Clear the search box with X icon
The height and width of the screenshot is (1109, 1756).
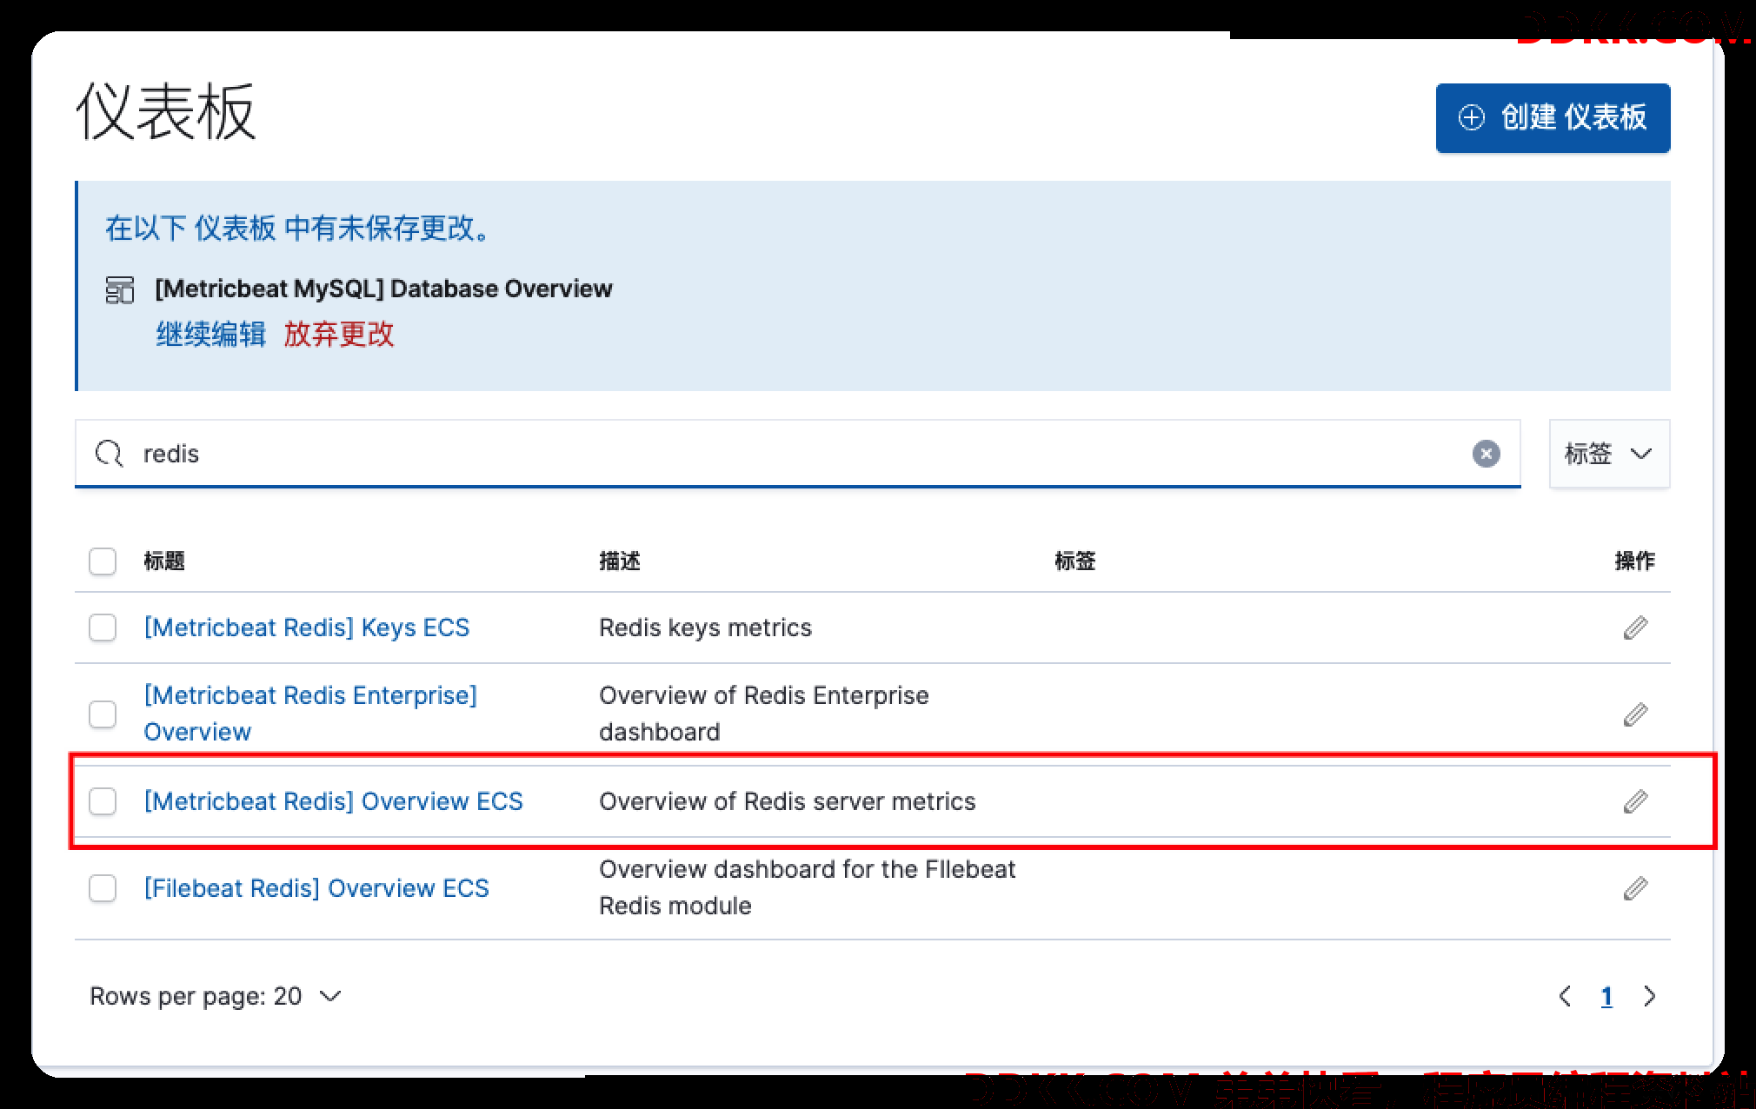coord(1486,454)
